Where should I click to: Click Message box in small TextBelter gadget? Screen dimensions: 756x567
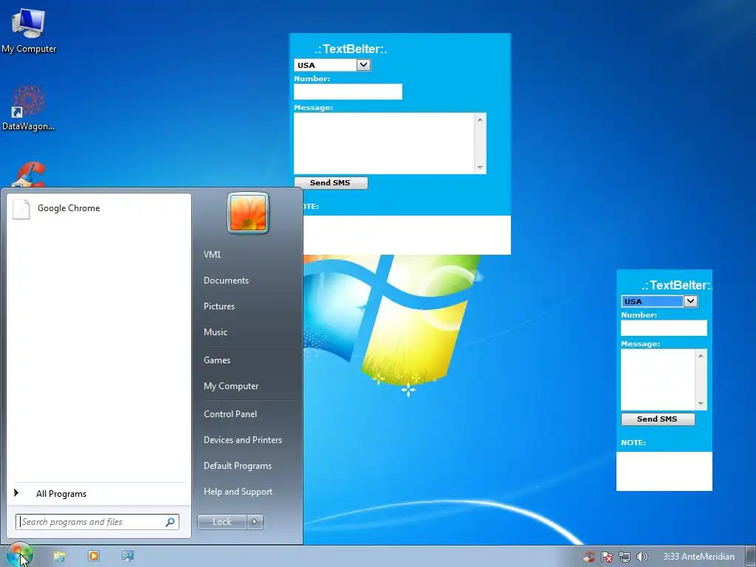click(658, 379)
